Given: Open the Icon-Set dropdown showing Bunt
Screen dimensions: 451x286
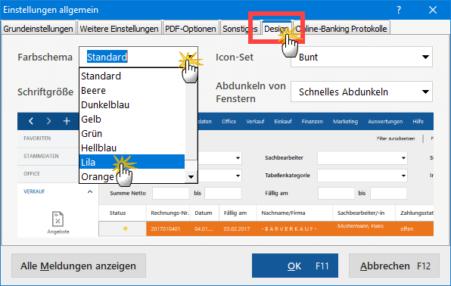Looking at the screenshot, I should 362,57.
